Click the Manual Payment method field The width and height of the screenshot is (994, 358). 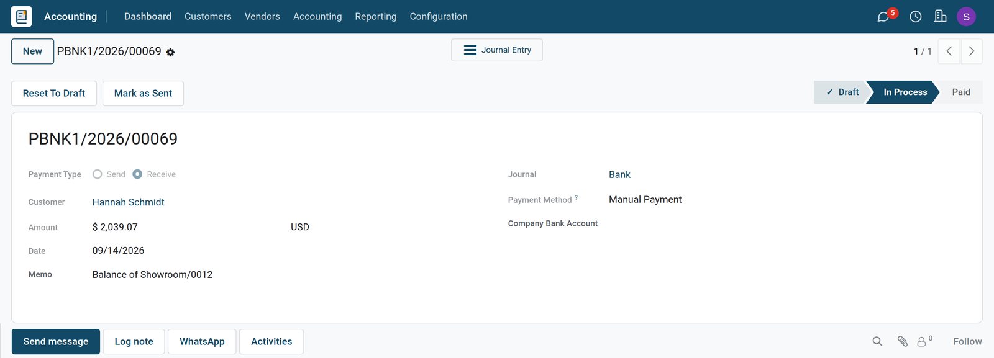[x=645, y=200]
